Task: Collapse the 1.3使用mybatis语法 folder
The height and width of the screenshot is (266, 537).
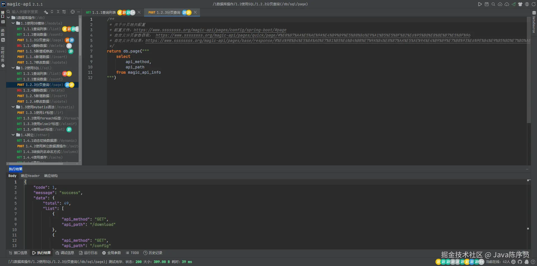Action: click(13, 107)
